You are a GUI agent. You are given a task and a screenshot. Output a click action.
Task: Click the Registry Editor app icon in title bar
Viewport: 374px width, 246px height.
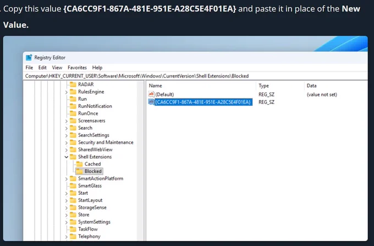coord(29,57)
